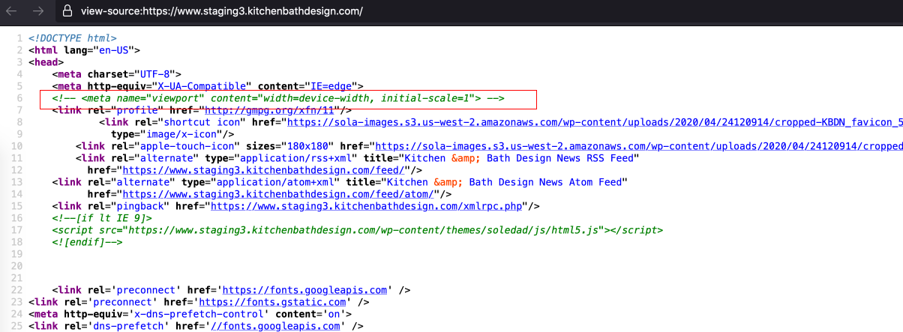
Task: Click the browser forward arrow
Action: [38, 11]
